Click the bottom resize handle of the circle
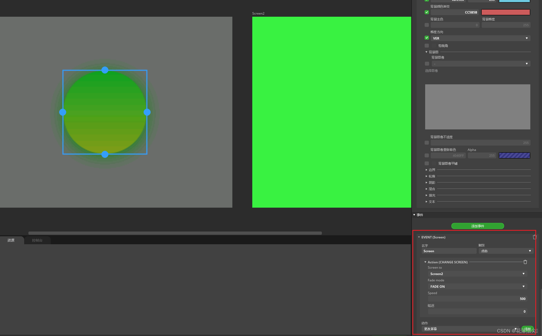Image resolution: width=542 pixels, height=336 pixels. 105,154
